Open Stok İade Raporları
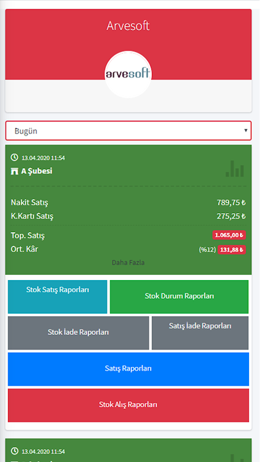Image resolution: width=260 pixels, height=462 pixels. 79,333
